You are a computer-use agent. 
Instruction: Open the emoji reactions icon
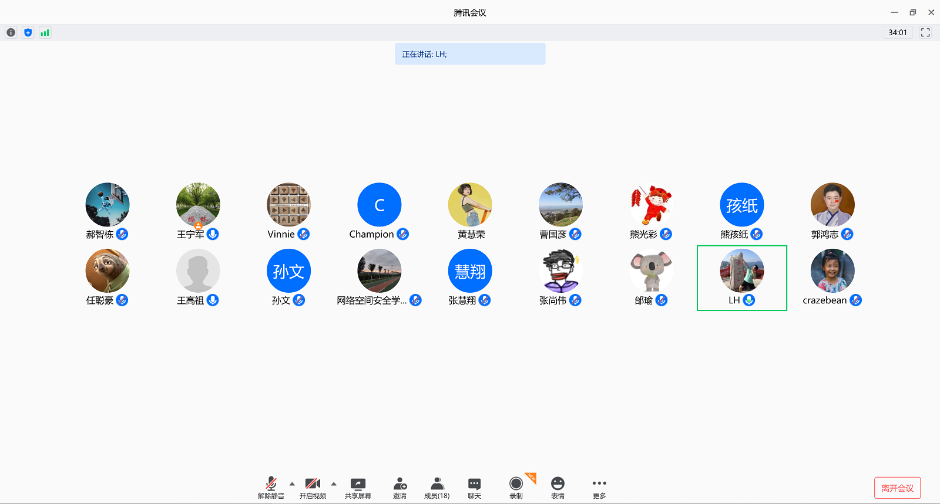pyautogui.click(x=558, y=488)
